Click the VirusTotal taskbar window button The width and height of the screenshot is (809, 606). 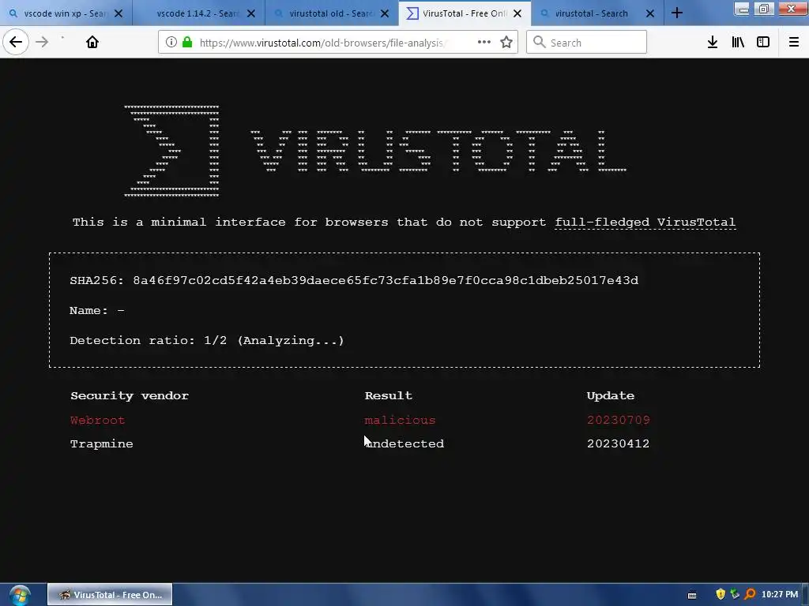(x=110, y=595)
